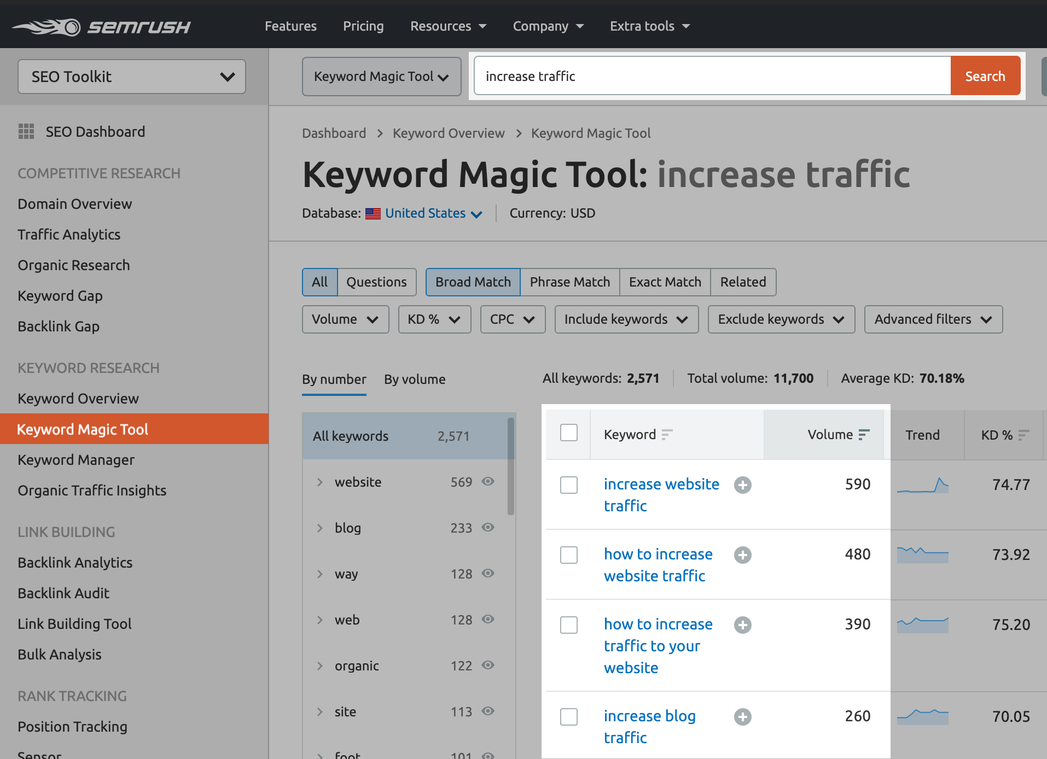Open 'increase website traffic' keyword link
The image size is (1047, 759).
coord(661,495)
